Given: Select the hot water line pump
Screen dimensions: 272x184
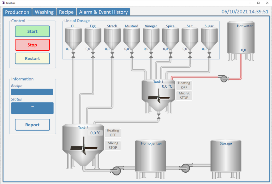Looking at the screenshot, I should coord(224,78).
